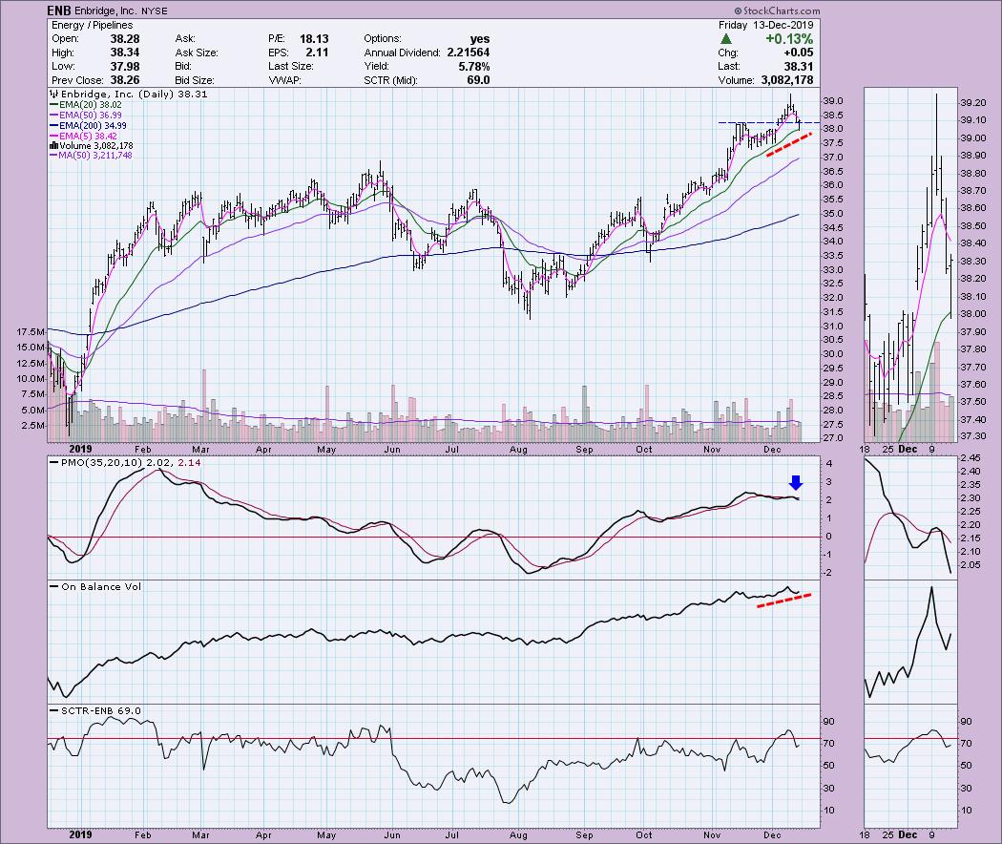
Task: Click the SCTR-ENB 69.0 panel label
Action: [95, 711]
